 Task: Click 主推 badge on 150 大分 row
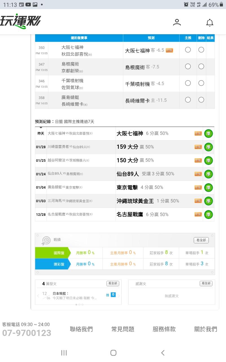click(x=198, y=161)
